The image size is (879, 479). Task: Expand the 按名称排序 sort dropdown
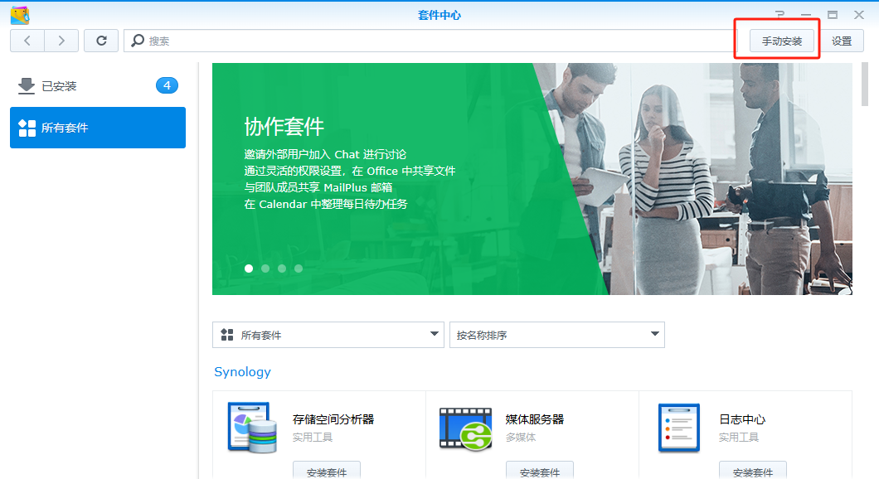(556, 335)
